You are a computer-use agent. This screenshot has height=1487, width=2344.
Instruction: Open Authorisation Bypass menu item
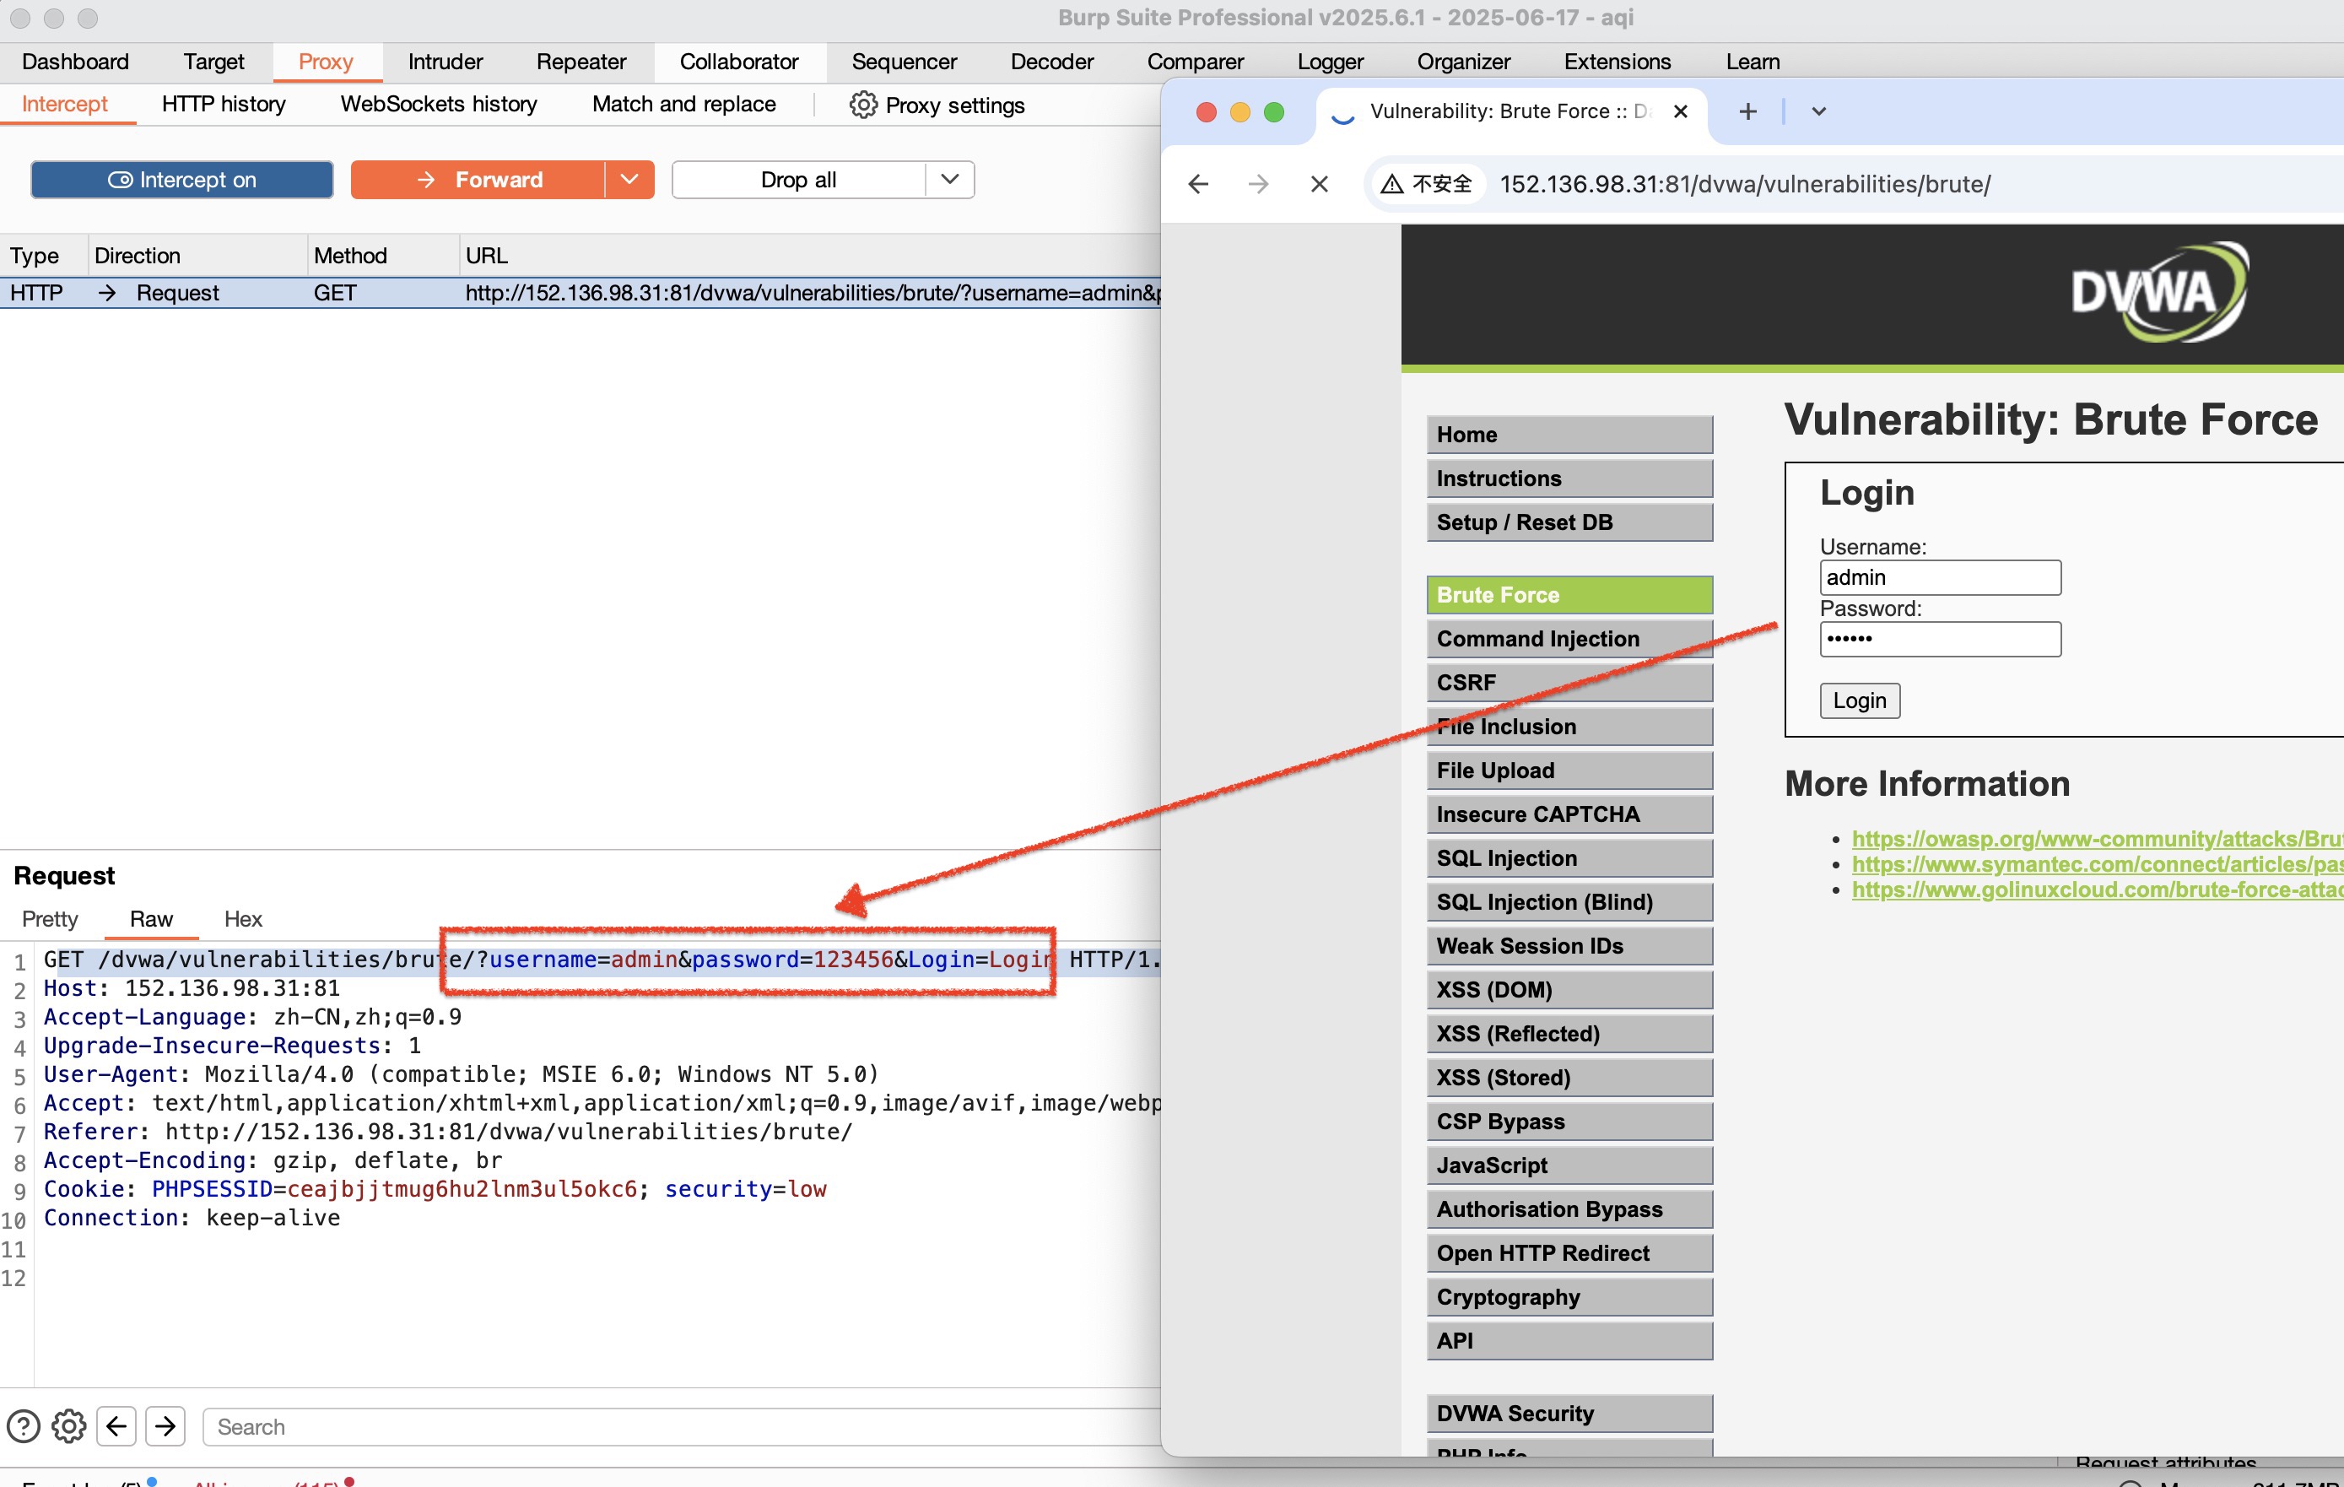click(1569, 1209)
